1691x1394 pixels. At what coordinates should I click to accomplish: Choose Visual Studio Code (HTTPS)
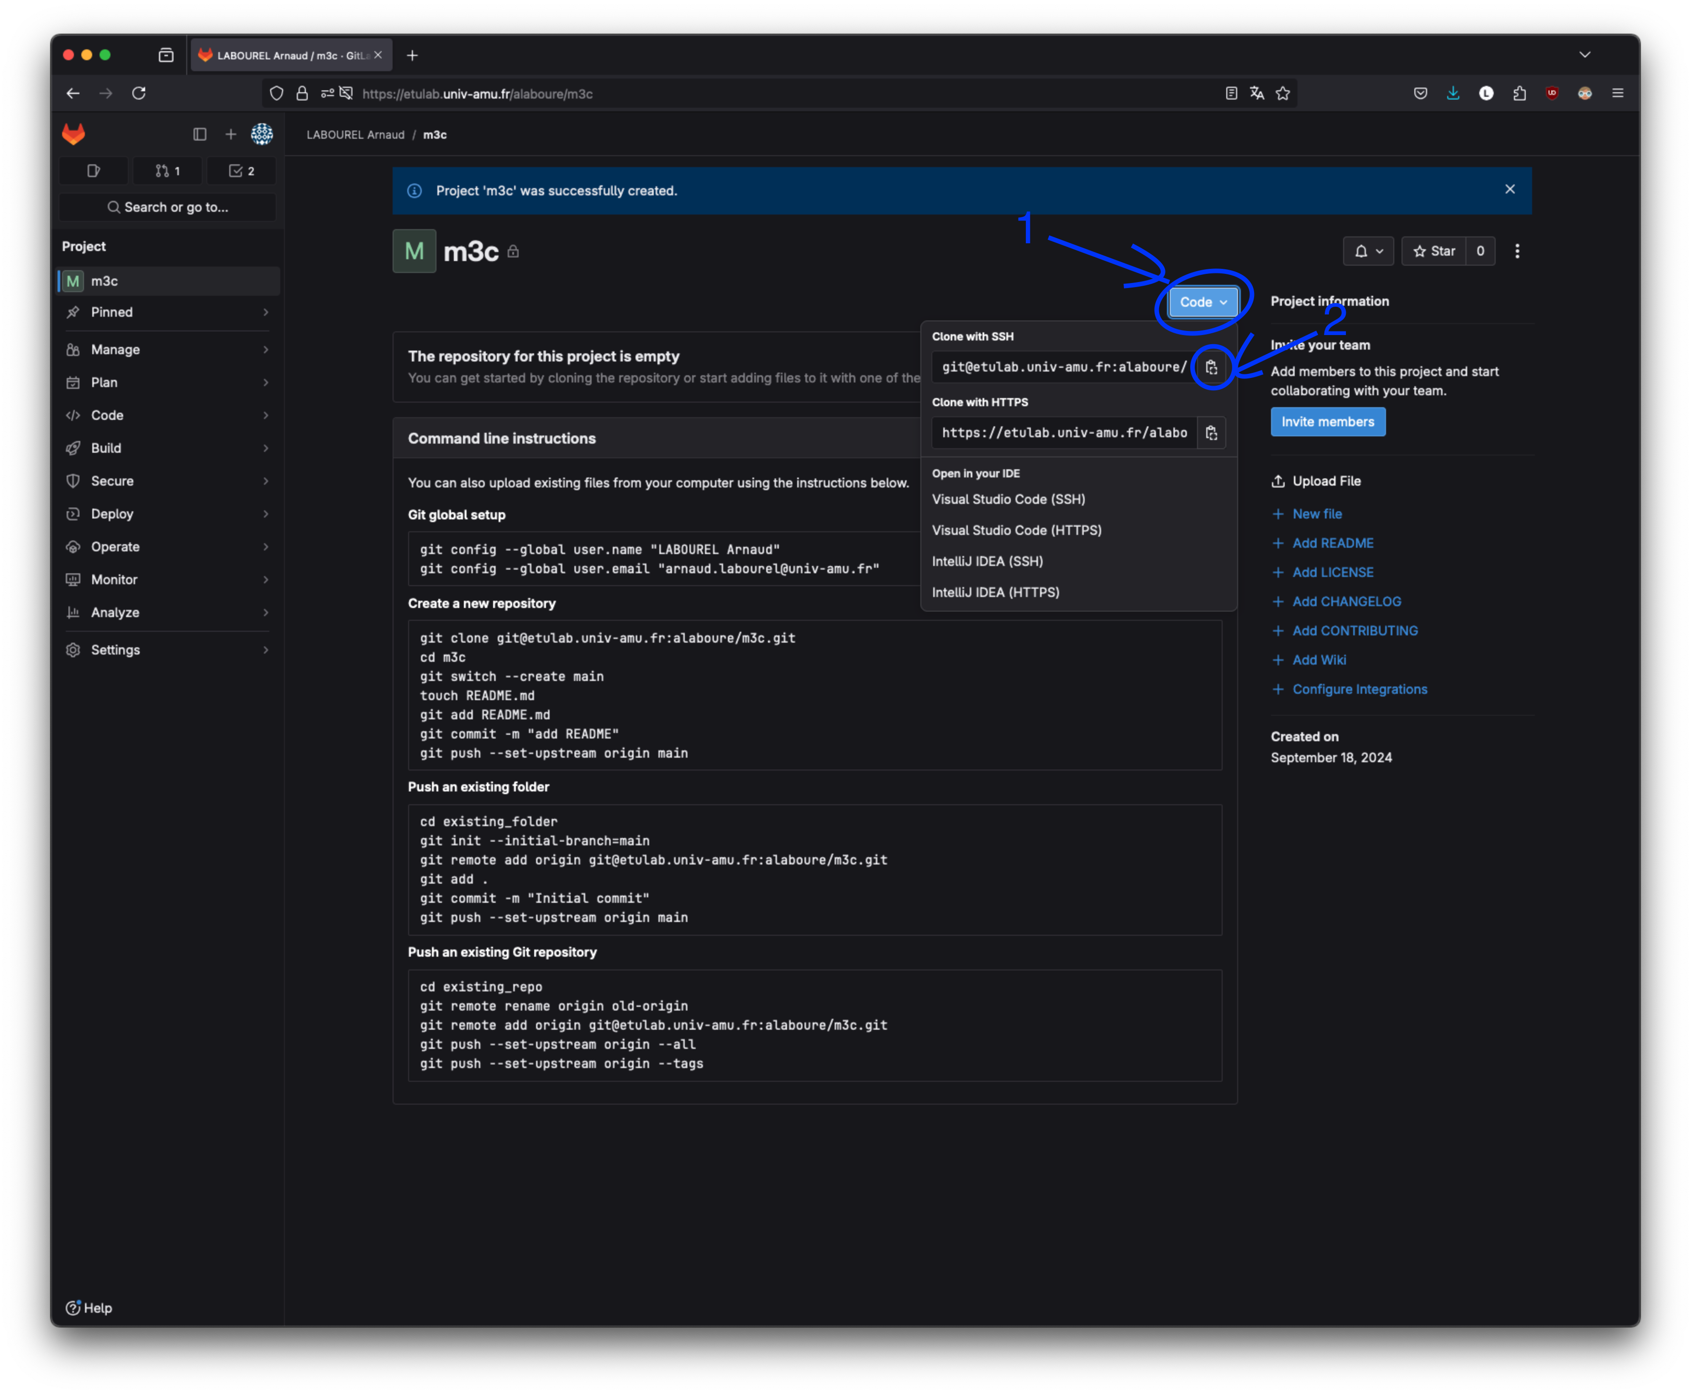(x=1017, y=531)
